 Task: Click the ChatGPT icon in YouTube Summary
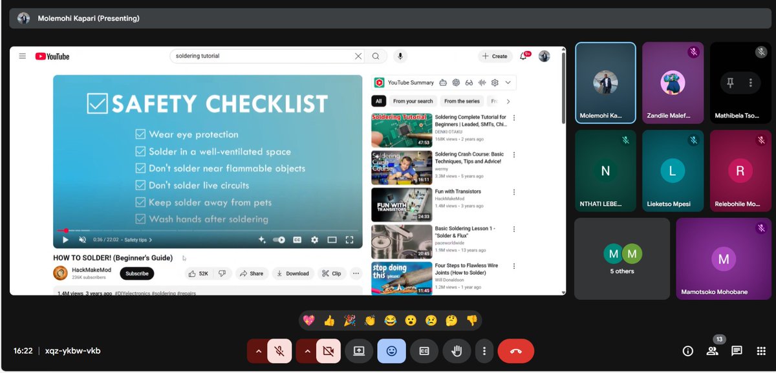coord(456,83)
